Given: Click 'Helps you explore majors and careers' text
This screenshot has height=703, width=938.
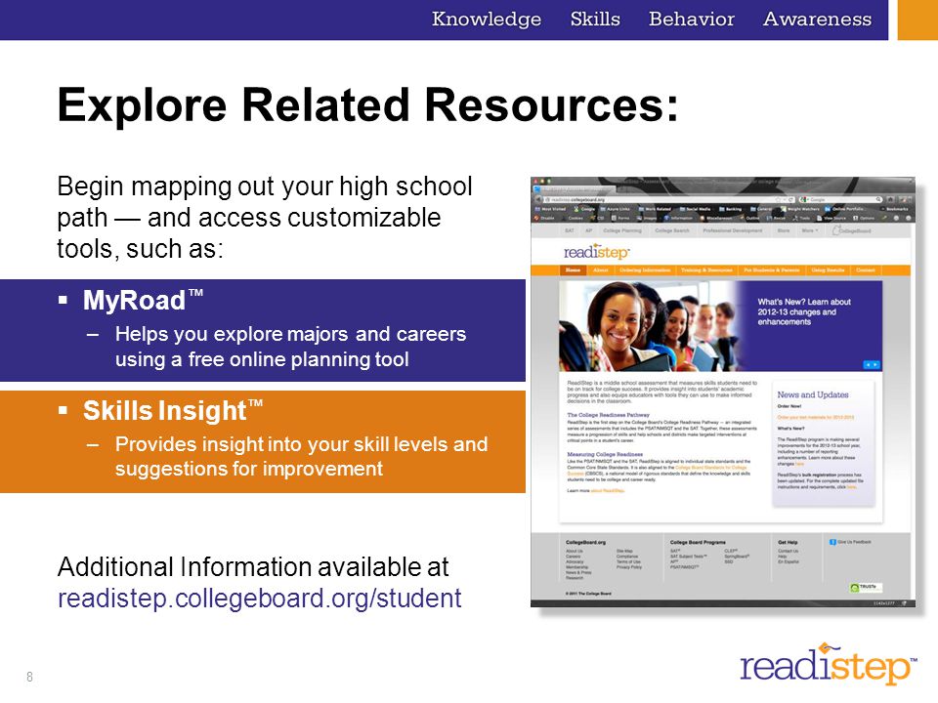Looking at the screenshot, I should (x=291, y=334).
